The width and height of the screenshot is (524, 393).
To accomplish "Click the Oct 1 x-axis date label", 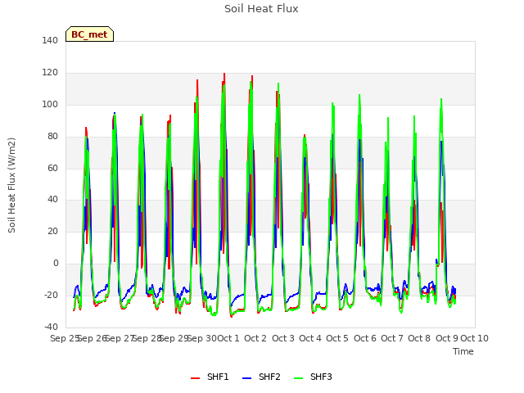I will coord(228,338).
